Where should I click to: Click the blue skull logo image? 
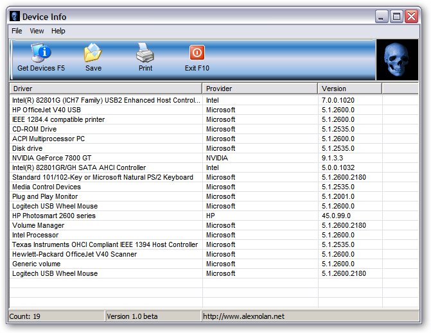397,60
